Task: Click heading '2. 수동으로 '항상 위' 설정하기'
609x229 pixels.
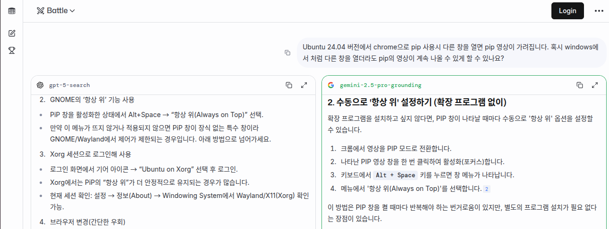Action: click(x=416, y=102)
